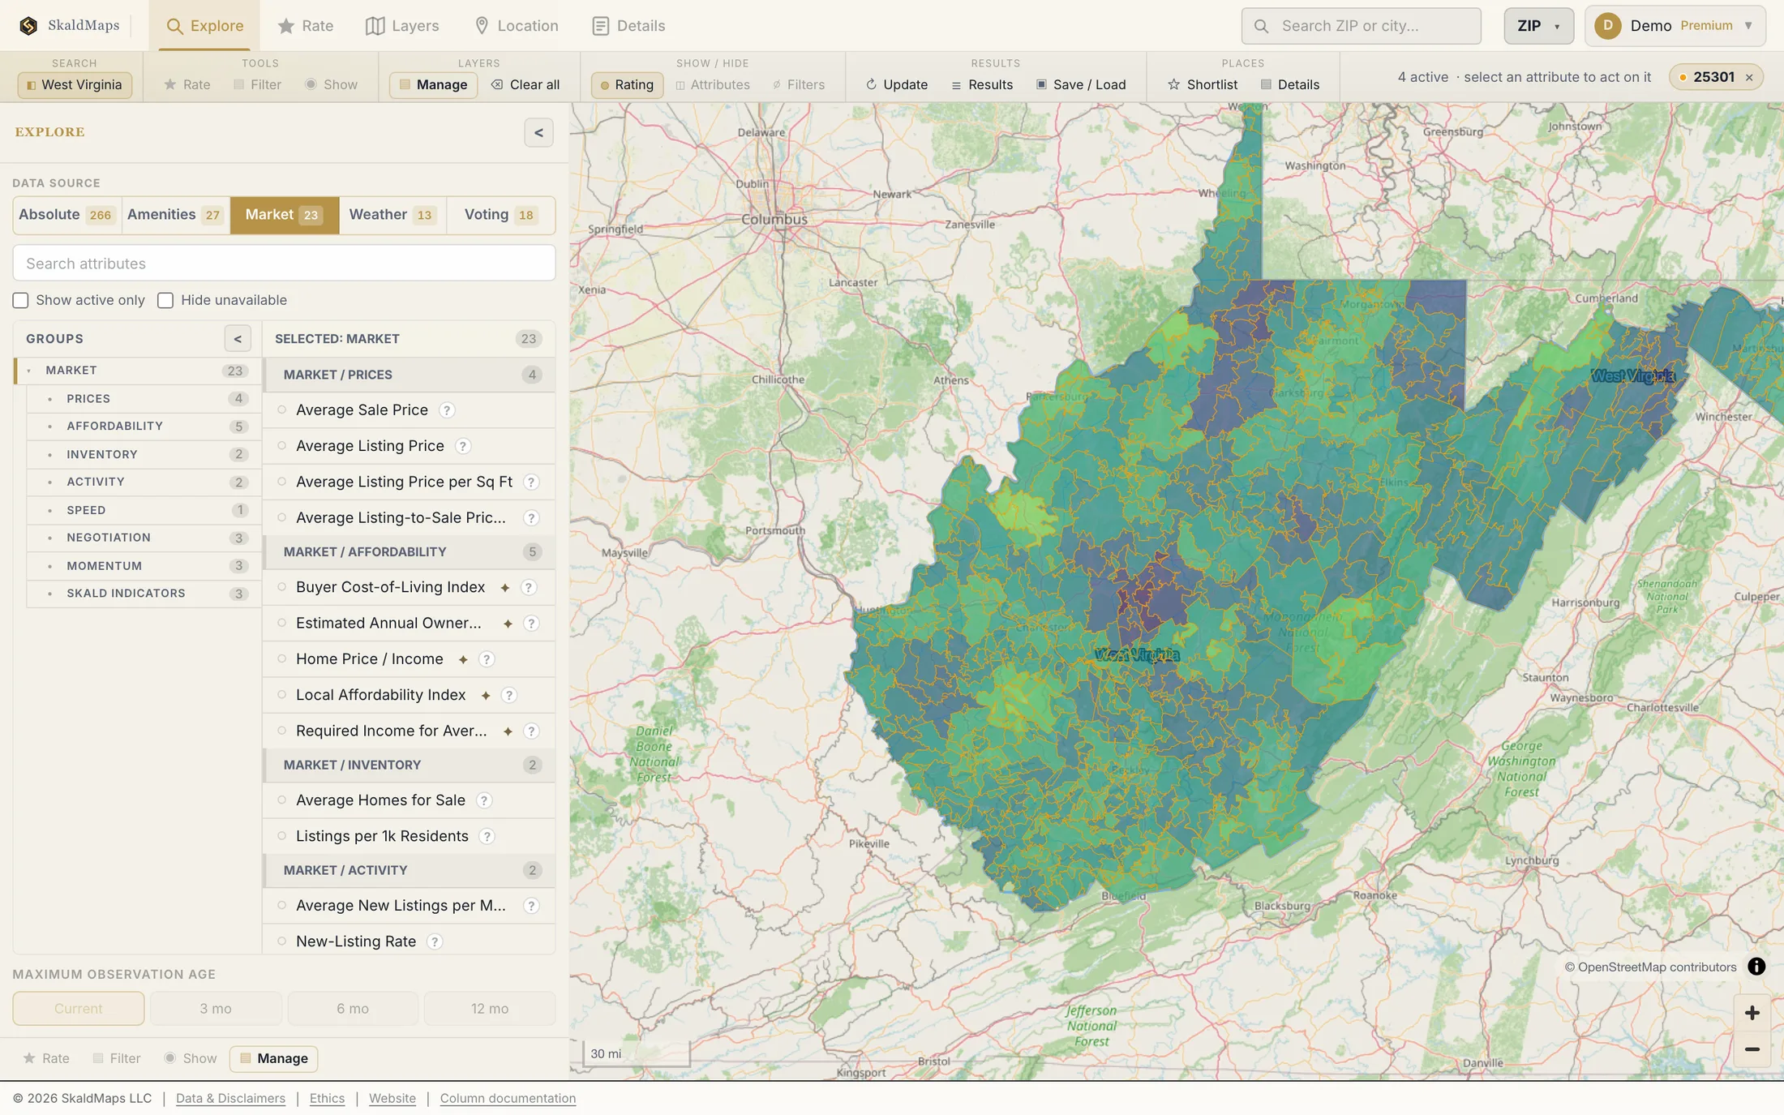The image size is (1784, 1115).
Task: Open the Column documentation link
Action: point(508,1099)
